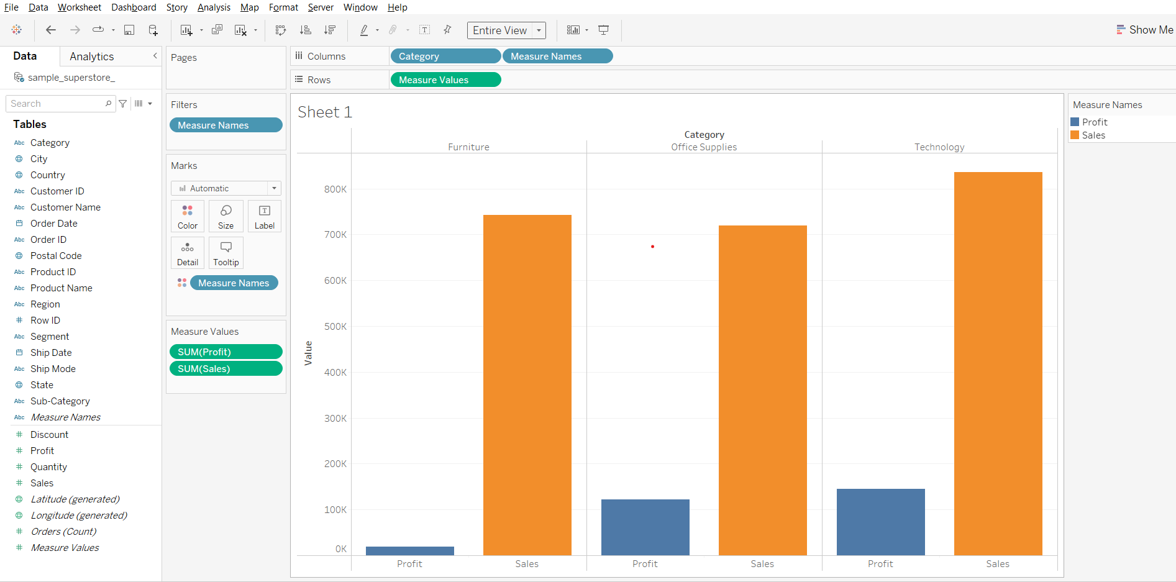Collapse the Data pane with chevron
1176x582 pixels.
click(x=155, y=56)
